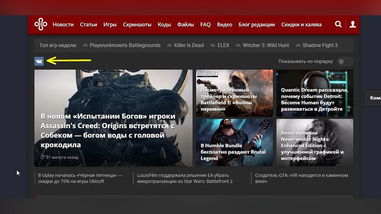The height and width of the screenshot is (214, 381).
Task: Click gamepad icon beside Playerunknown's Battlegrounds
Action: tap(85, 45)
